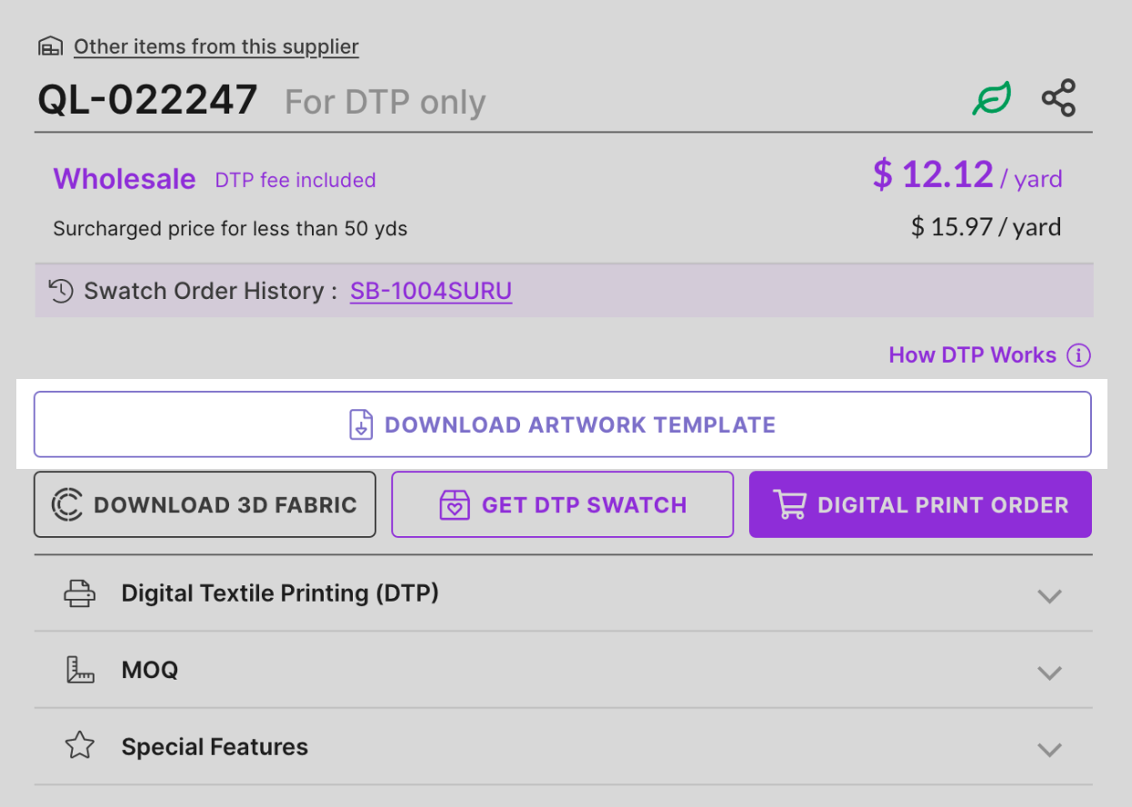Click the Special Features section title
This screenshot has width=1132, height=807.
point(215,747)
